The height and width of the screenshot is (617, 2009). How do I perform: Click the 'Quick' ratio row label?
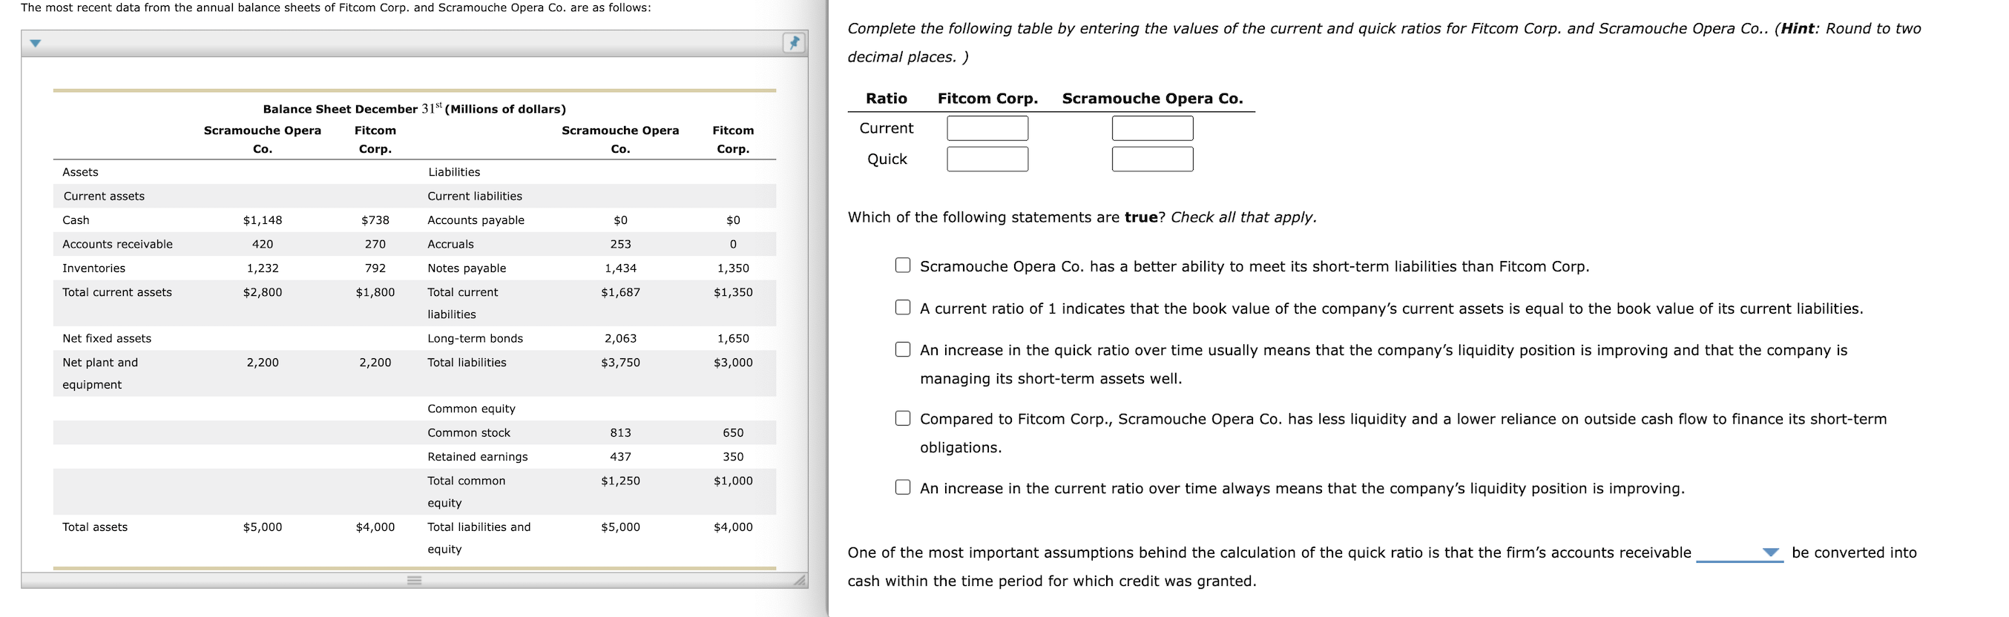point(887,159)
